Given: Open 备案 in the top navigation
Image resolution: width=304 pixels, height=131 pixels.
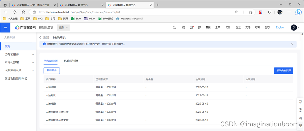Looking at the screenshot, I should coord(208,27).
